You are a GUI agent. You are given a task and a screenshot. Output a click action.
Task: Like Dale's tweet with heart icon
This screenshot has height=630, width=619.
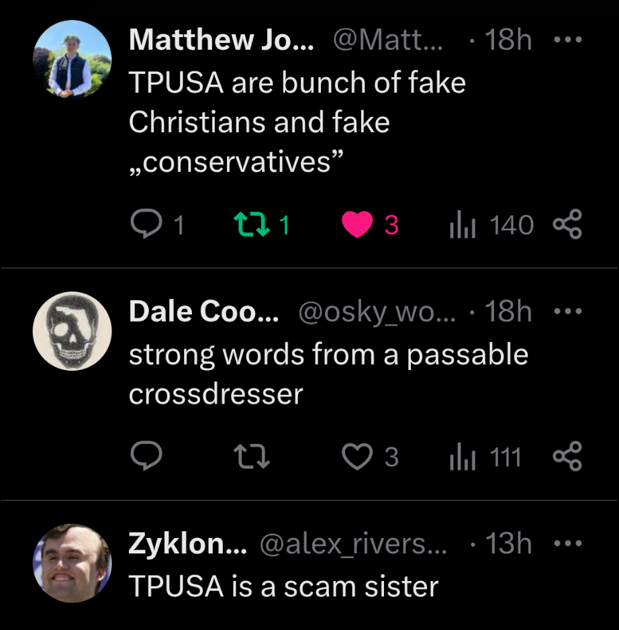click(x=357, y=457)
